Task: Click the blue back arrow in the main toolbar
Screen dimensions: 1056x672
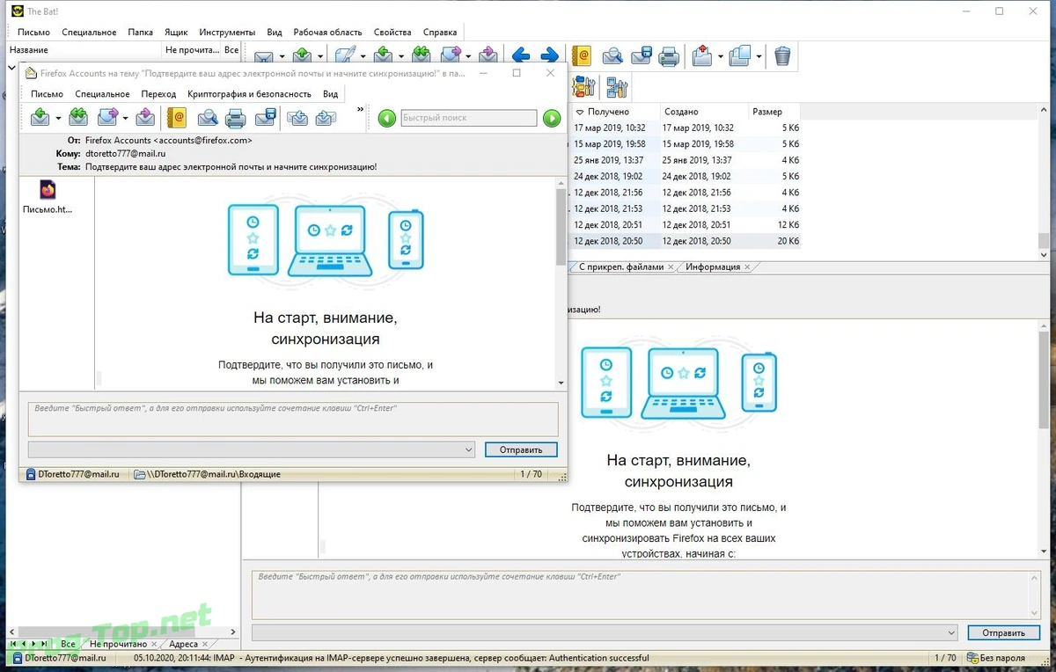Action: click(521, 56)
